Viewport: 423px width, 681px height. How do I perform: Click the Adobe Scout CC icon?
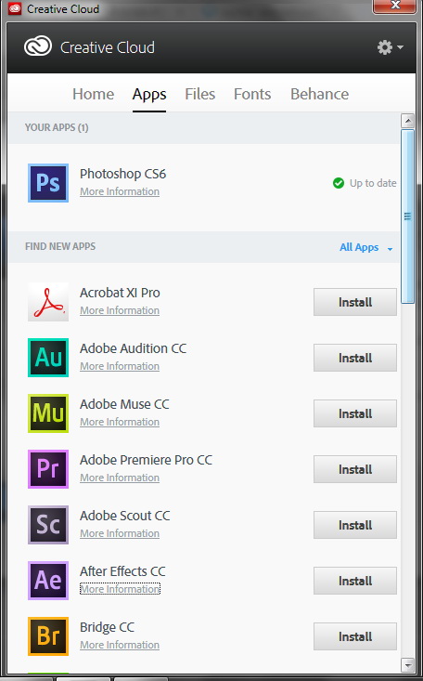(48, 525)
